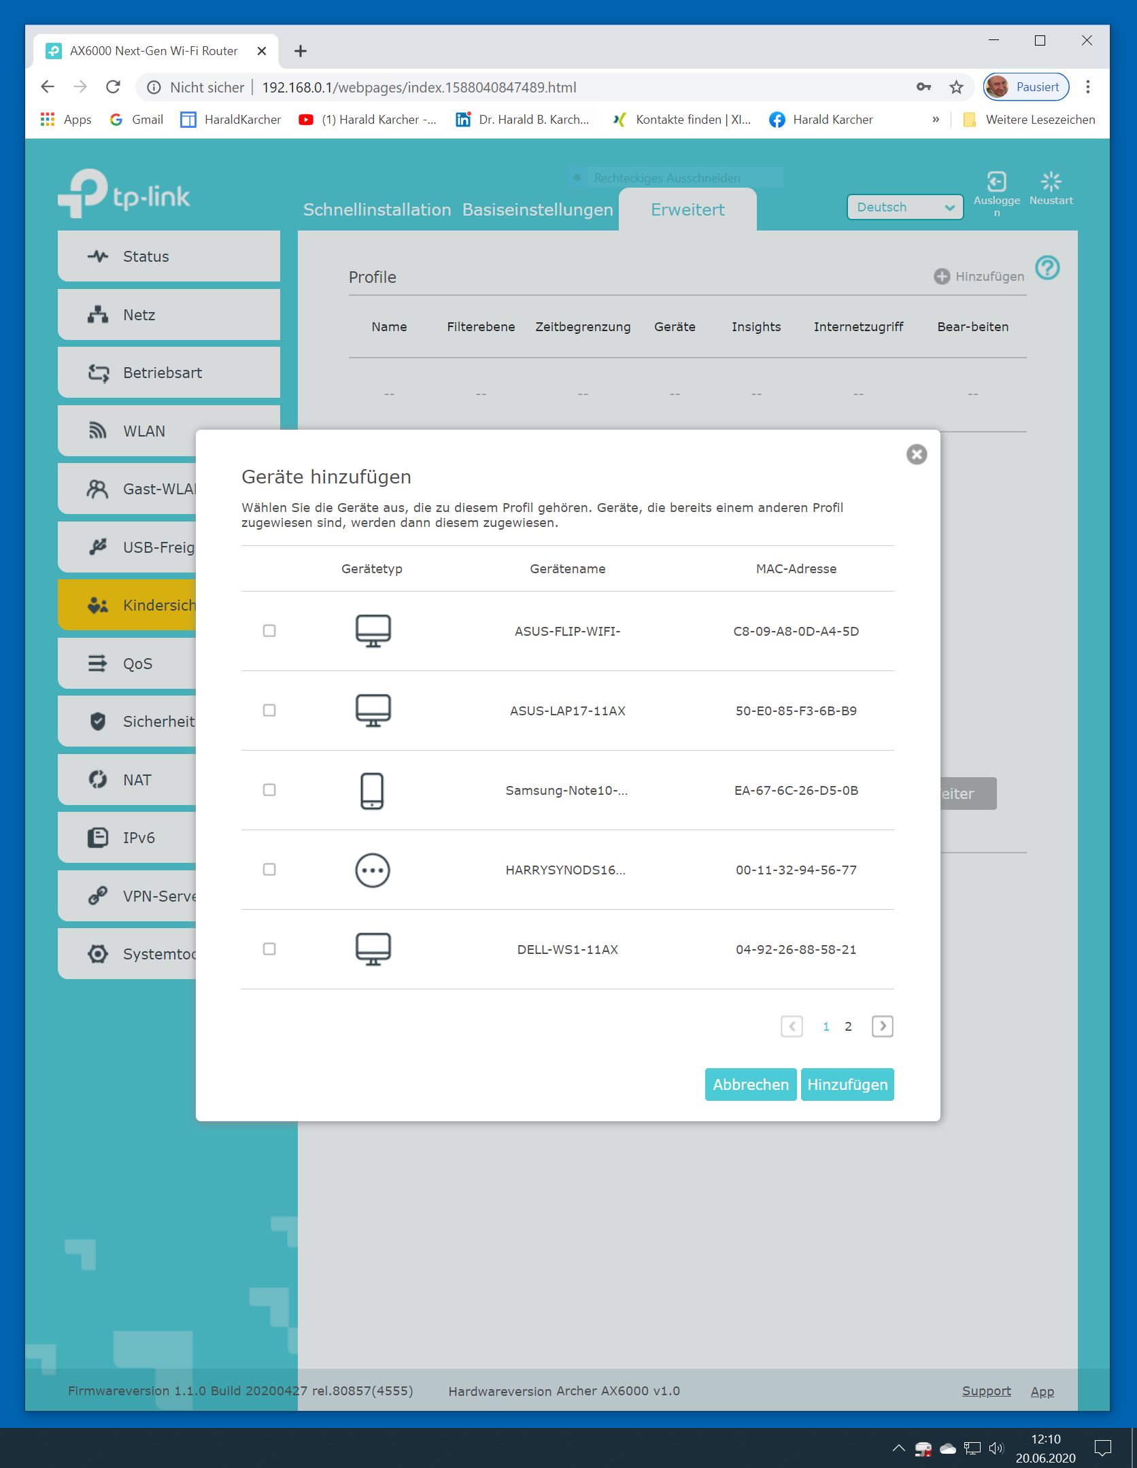Screen dimensions: 1137x1468
Task: Select page 1 of the device list
Action: tap(826, 1027)
